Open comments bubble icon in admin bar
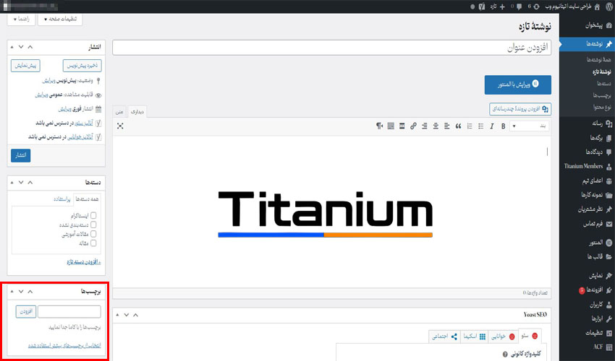 tap(519, 6)
